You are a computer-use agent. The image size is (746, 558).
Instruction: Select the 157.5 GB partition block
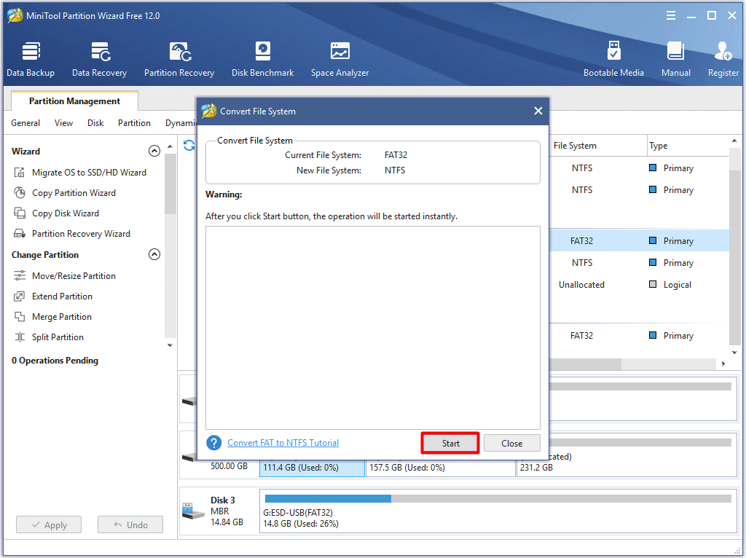pyautogui.click(x=441, y=468)
